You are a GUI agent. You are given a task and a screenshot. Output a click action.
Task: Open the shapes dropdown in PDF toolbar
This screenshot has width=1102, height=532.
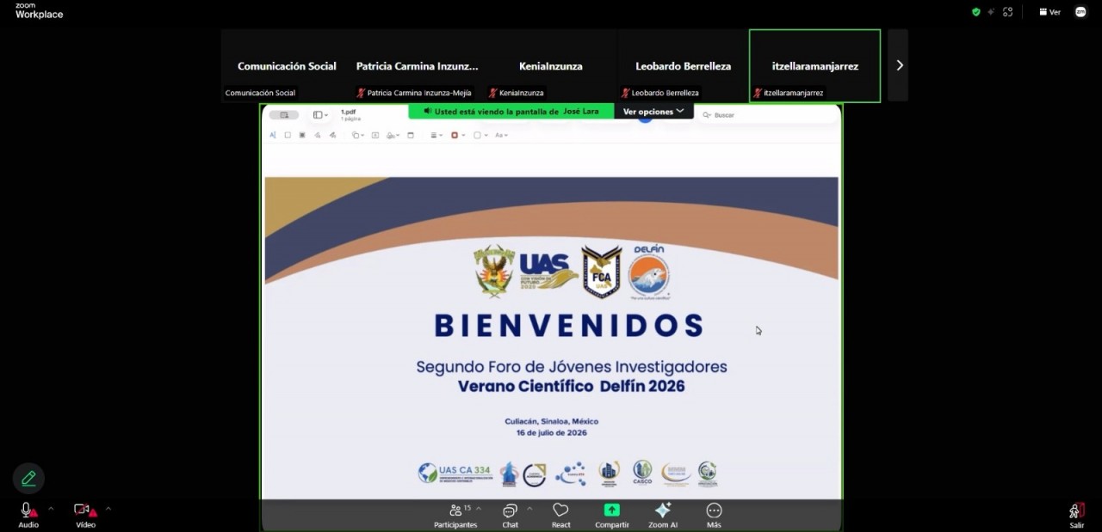pyautogui.click(x=357, y=135)
